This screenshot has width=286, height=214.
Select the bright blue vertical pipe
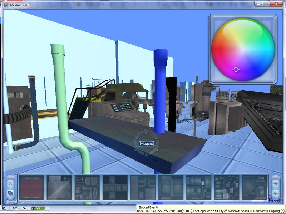tap(159, 89)
